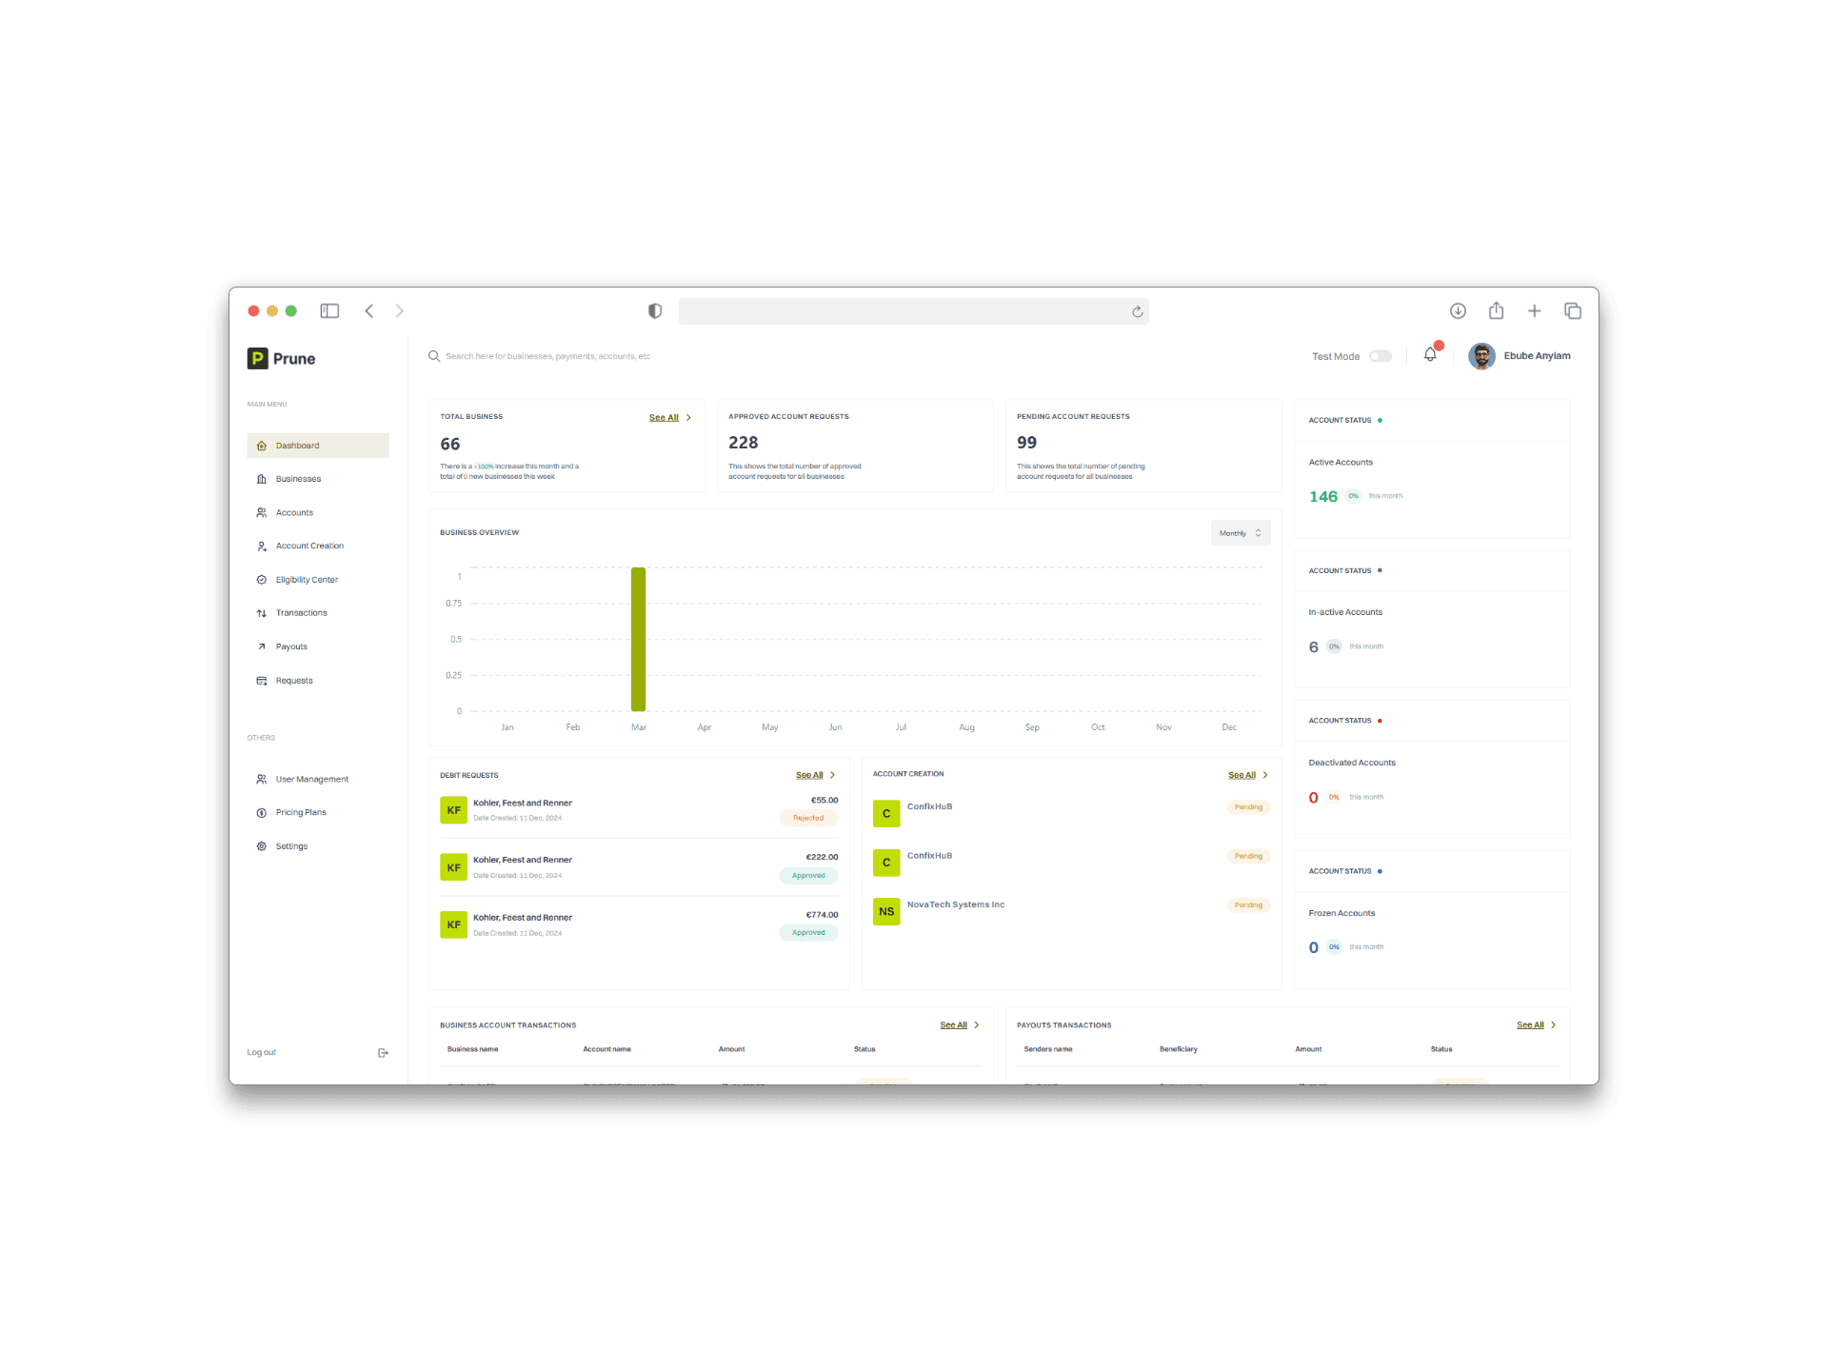The image size is (1828, 1371).
Task: Toggle the Test Mode switch
Action: tap(1381, 356)
